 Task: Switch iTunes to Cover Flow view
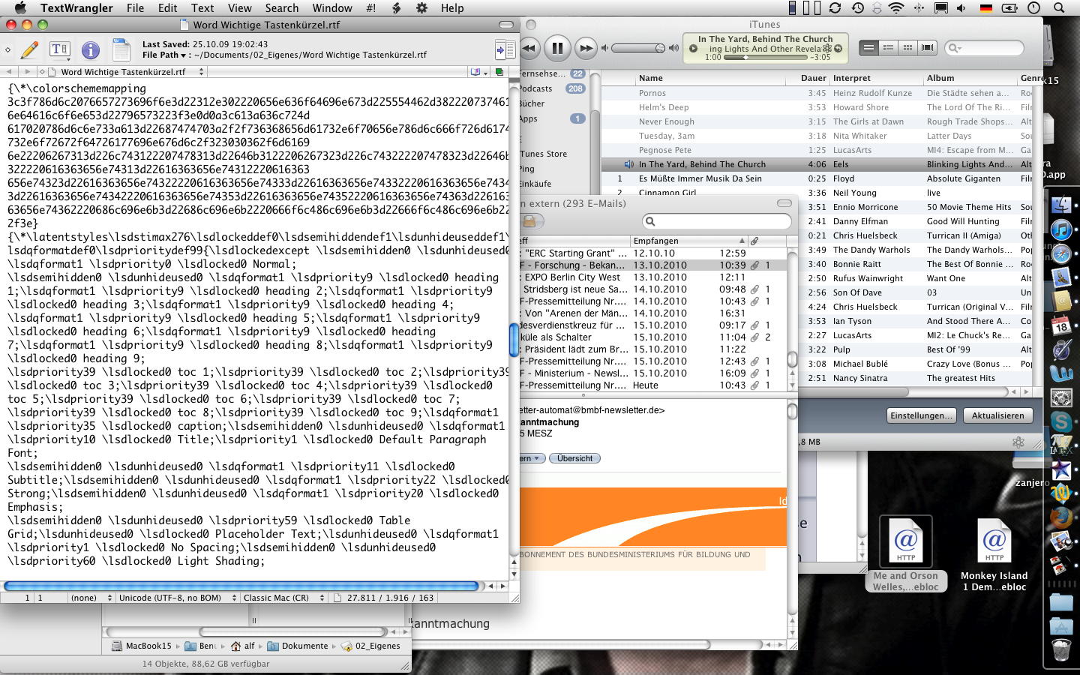tap(927, 48)
